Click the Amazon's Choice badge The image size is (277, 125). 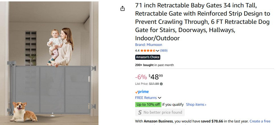coord(147,57)
